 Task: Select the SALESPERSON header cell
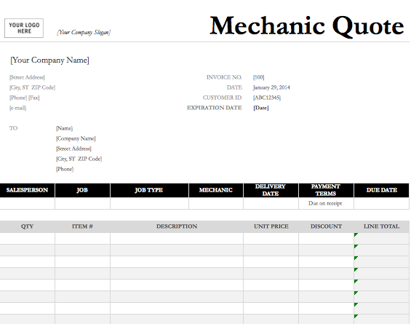27,190
